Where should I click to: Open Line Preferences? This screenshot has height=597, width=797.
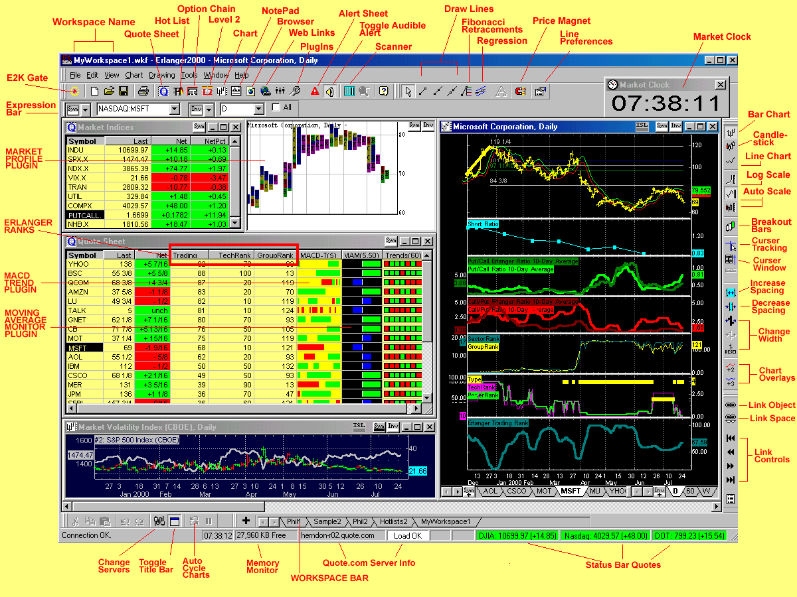[540, 91]
